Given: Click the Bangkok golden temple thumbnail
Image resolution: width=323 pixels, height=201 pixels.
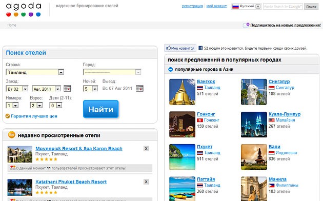Looking at the screenshot, I should pos(182,92).
